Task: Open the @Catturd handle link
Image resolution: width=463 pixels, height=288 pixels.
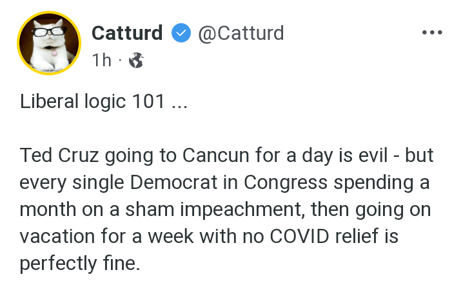Action: pos(240,32)
